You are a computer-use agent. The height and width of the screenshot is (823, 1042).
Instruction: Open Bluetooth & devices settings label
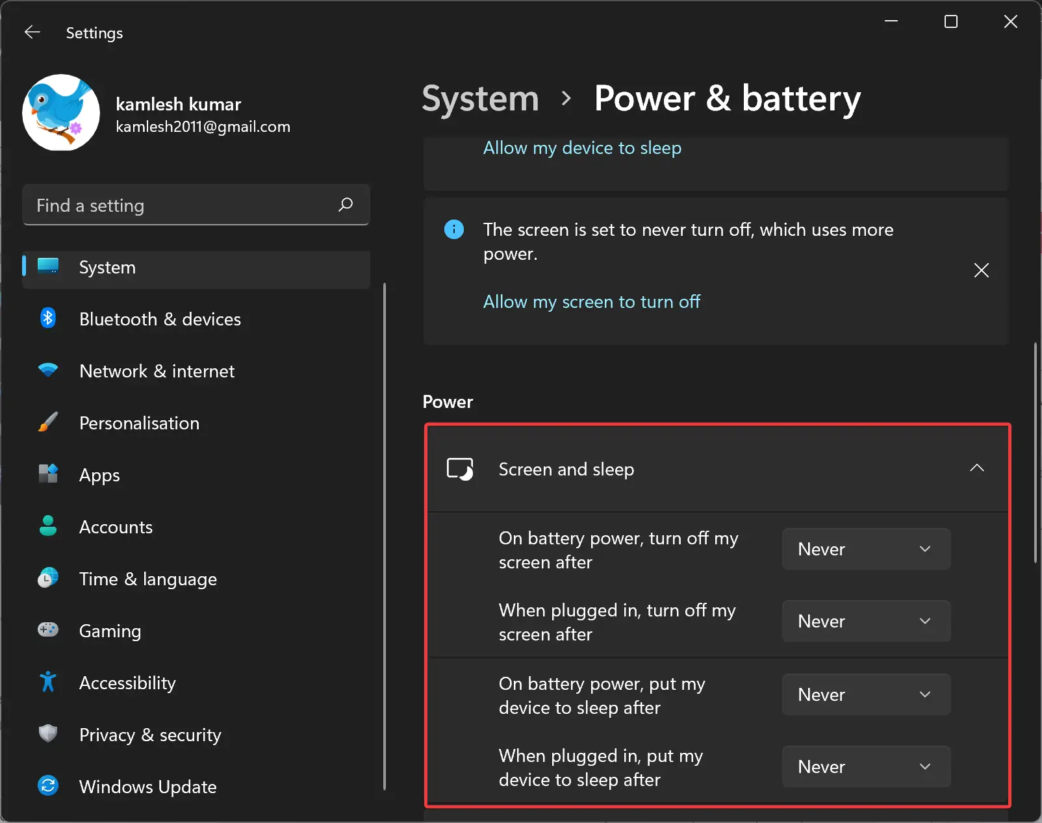pos(160,320)
